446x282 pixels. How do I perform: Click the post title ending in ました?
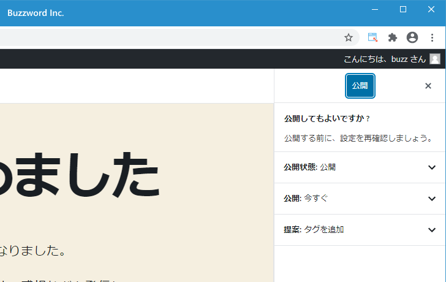pyautogui.click(x=80, y=174)
